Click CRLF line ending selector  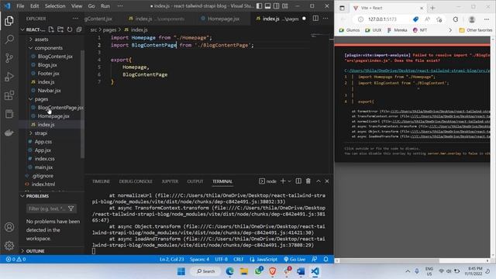coord(238,259)
